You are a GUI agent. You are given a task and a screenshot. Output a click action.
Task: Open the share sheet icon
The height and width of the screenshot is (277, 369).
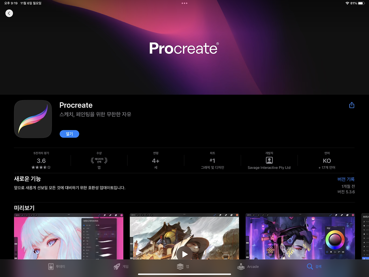[x=352, y=105]
